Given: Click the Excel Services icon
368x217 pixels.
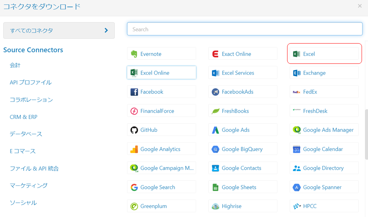Looking at the screenshot, I should [215, 73].
